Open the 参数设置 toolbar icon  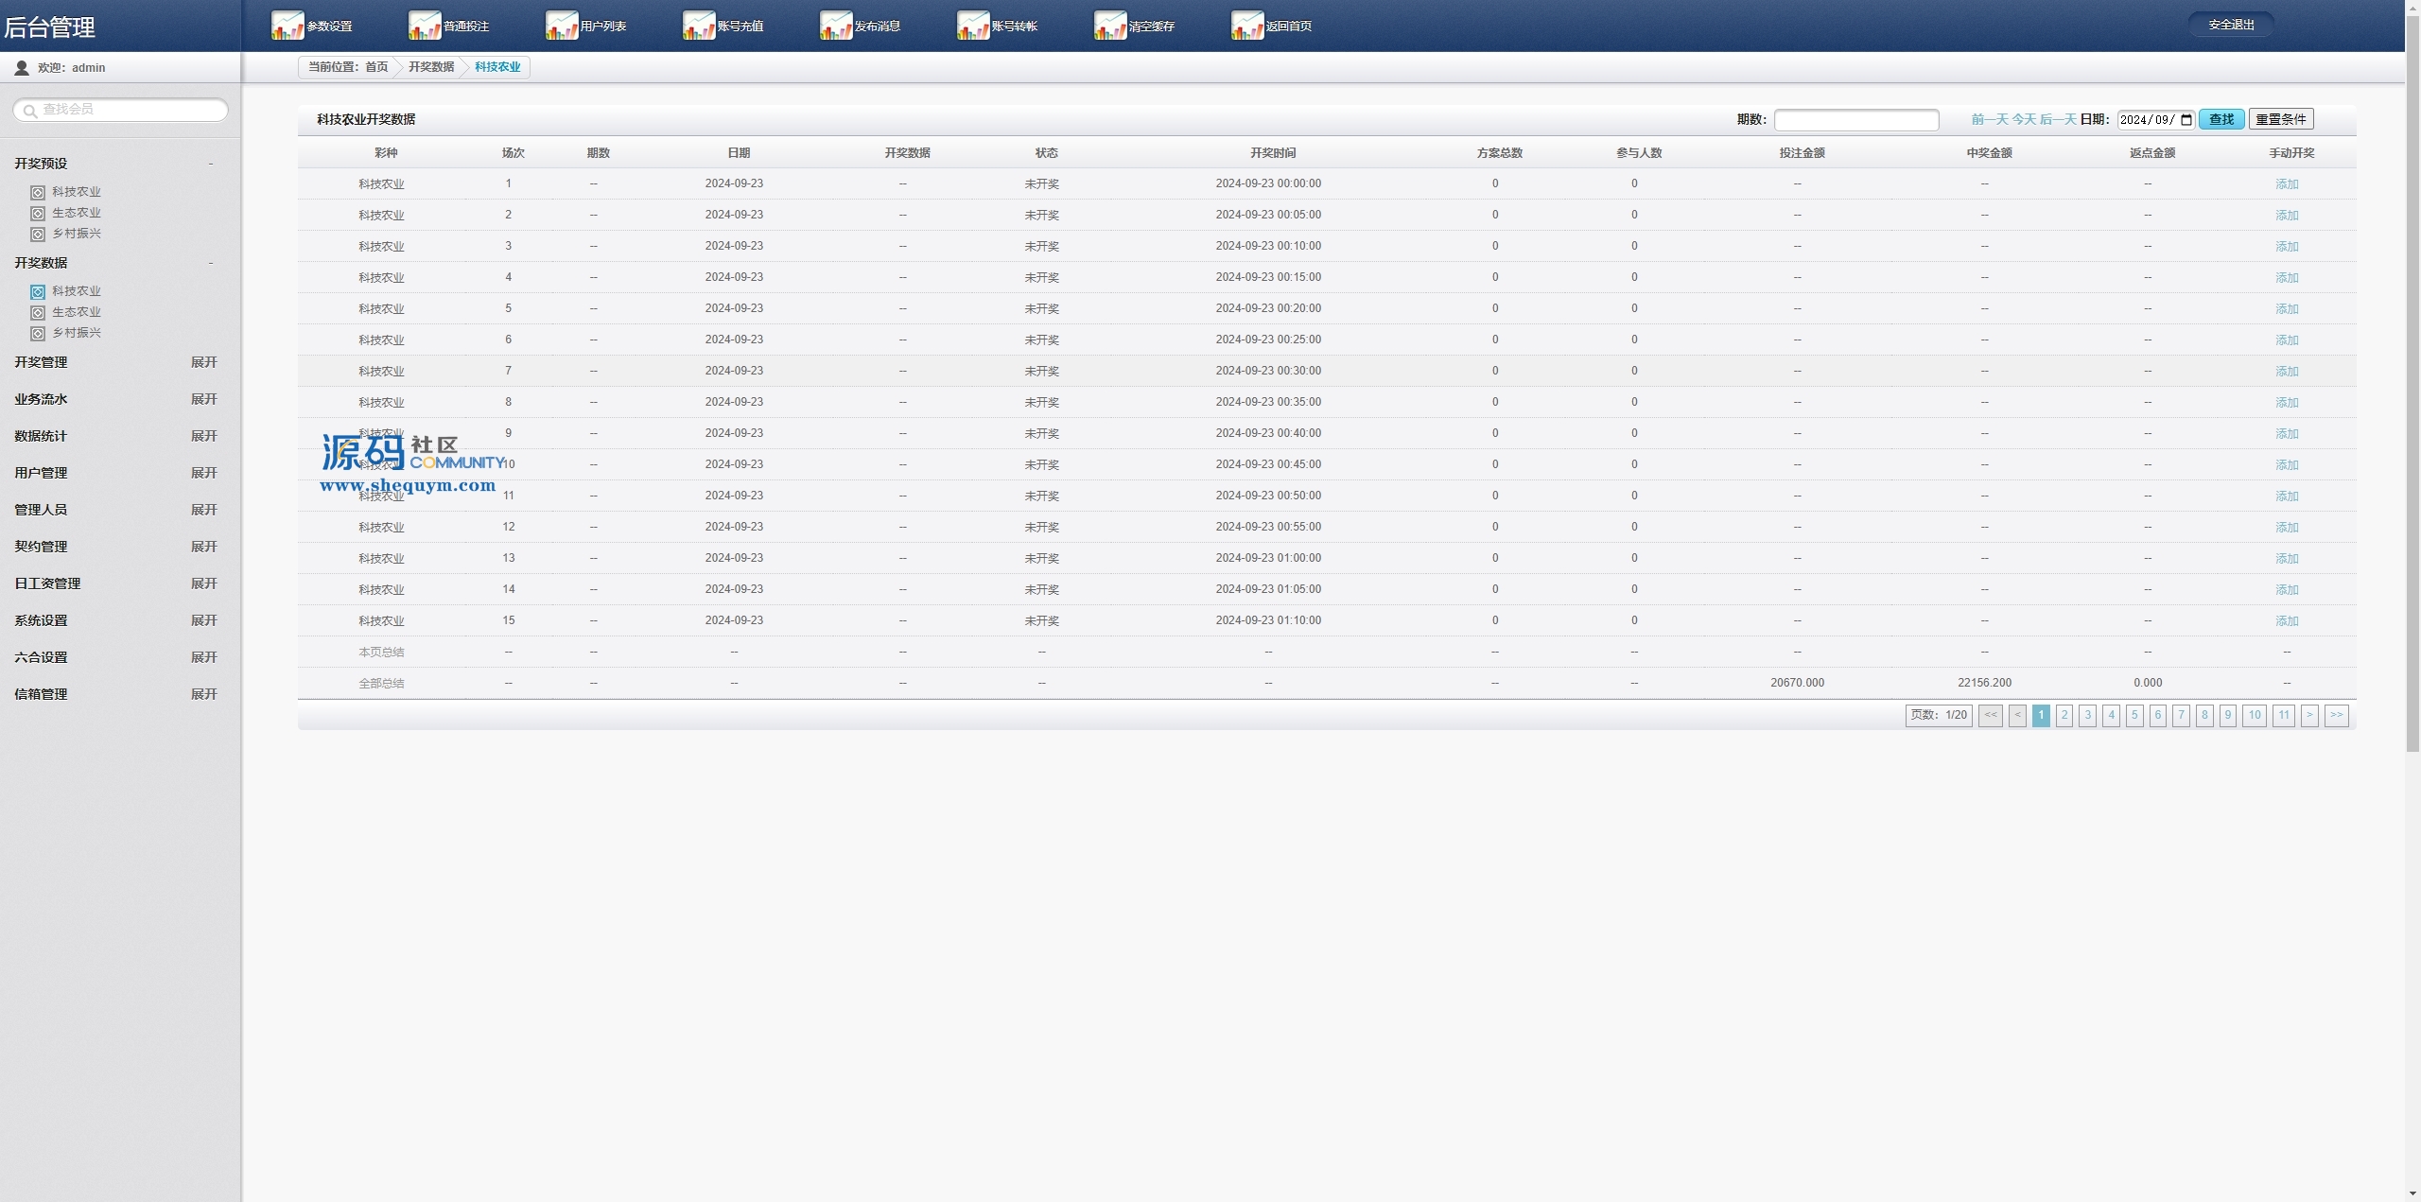tap(287, 26)
